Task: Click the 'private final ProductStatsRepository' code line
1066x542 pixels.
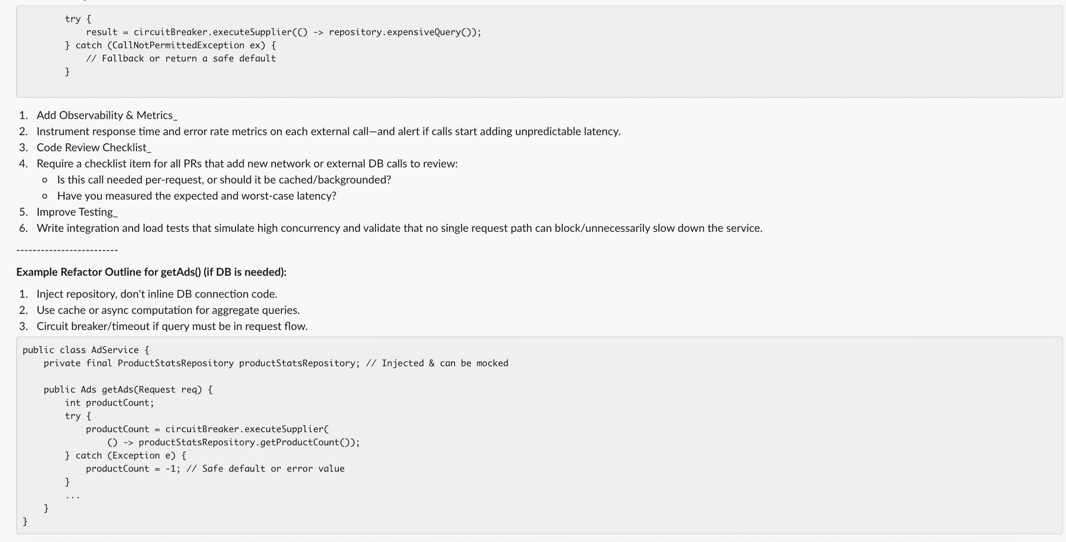Action: click(x=276, y=363)
